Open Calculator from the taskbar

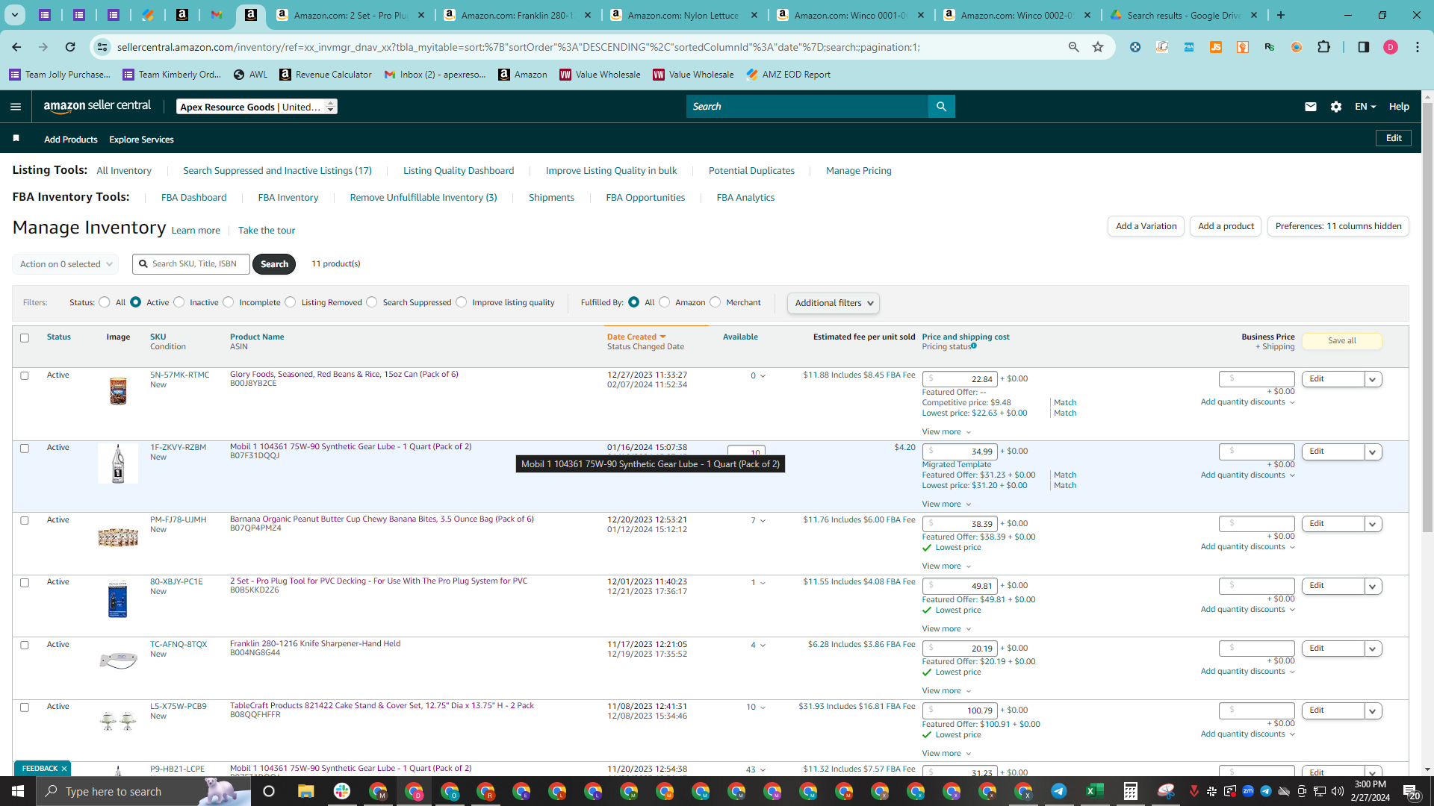click(1131, 791)
